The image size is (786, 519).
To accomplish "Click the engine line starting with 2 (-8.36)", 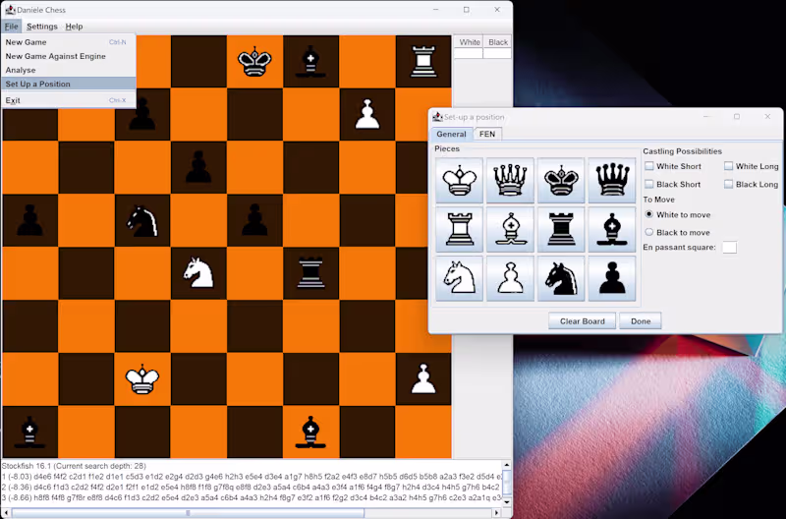I will [252, 487].
